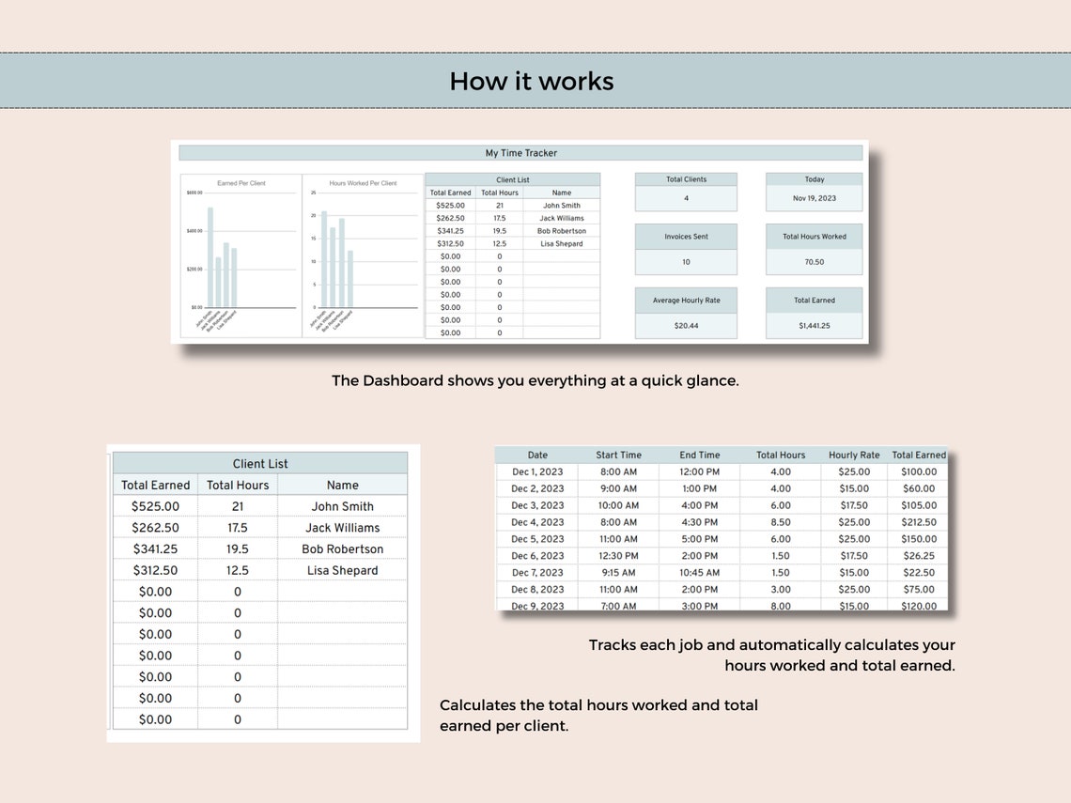
Task: Click the My Time Tracker title bar
Action: tap(521, 152)
